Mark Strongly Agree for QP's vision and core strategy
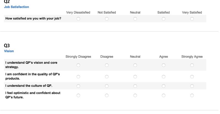Screen dimensions: 220x114 (192, 65)
